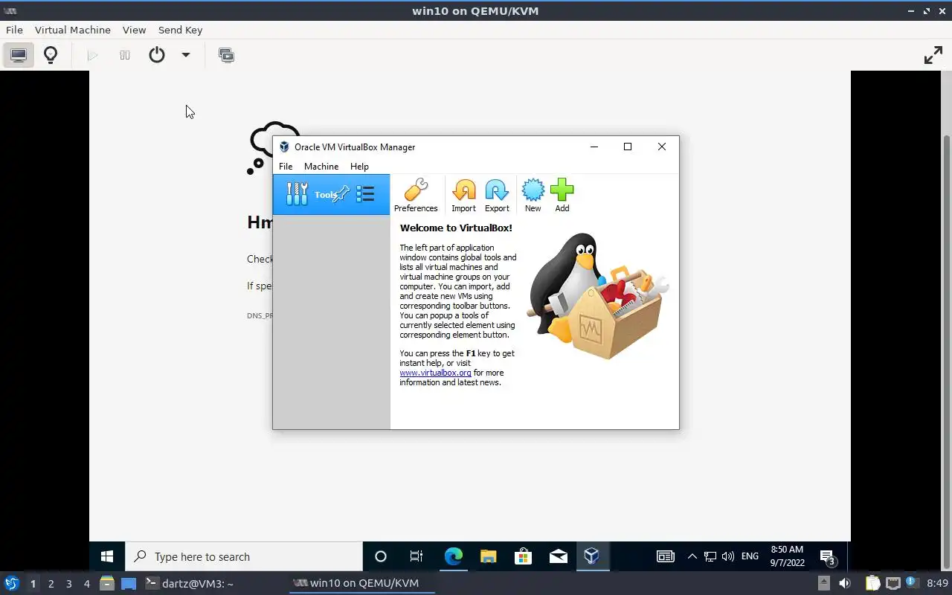Pause the virtual machine
This screenshot has width=952, height=595.
[x=125, y=55]
